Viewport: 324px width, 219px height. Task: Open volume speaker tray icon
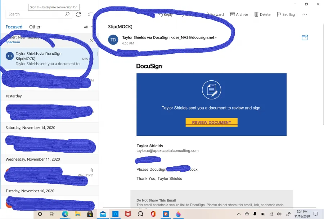pyautogui.click(x=279, y=214)
